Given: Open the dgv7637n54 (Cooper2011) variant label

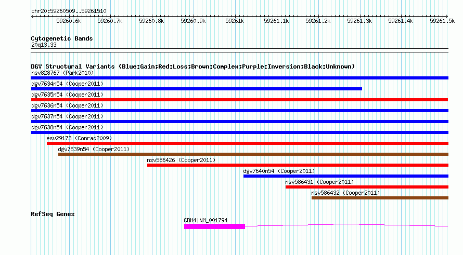Looking at the screenshot, I should pos(67,116).
